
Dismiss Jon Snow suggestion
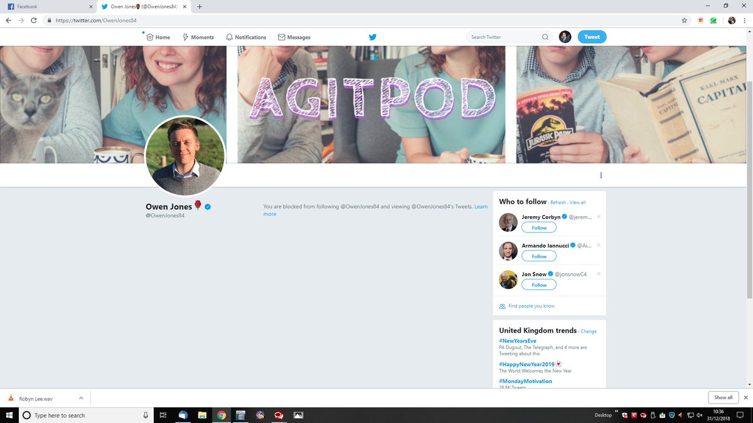point(599,274)
